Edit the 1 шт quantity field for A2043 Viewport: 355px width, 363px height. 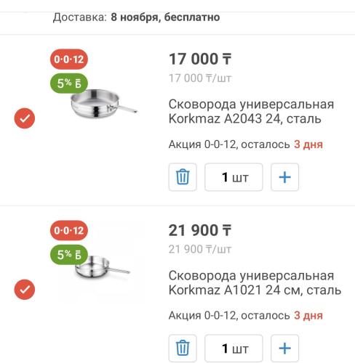pos(234,177)
